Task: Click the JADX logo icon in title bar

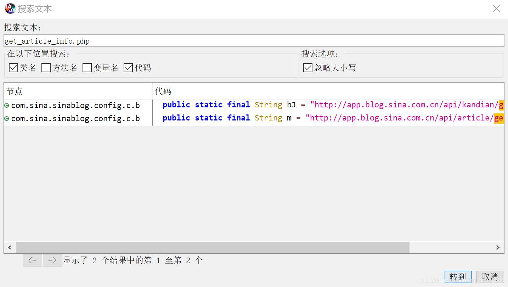Action: (x=10, y=9)
